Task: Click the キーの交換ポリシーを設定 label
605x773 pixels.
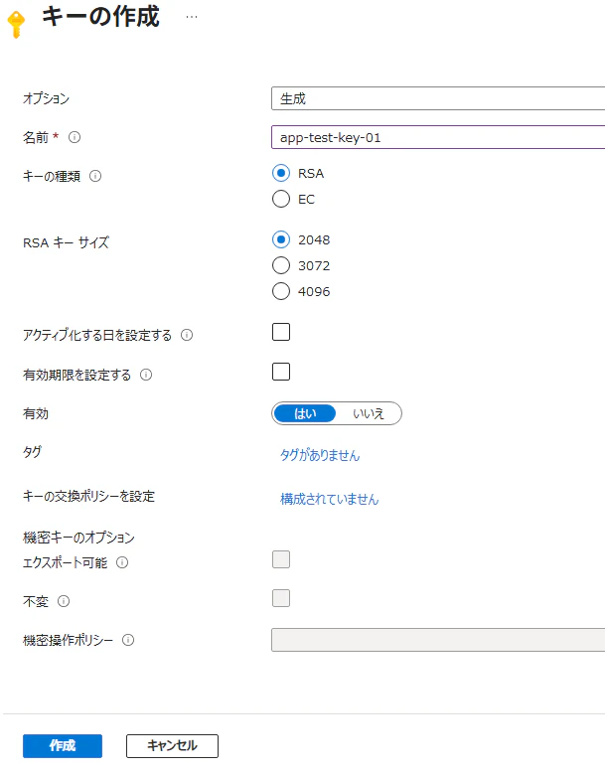Action: 88,496
